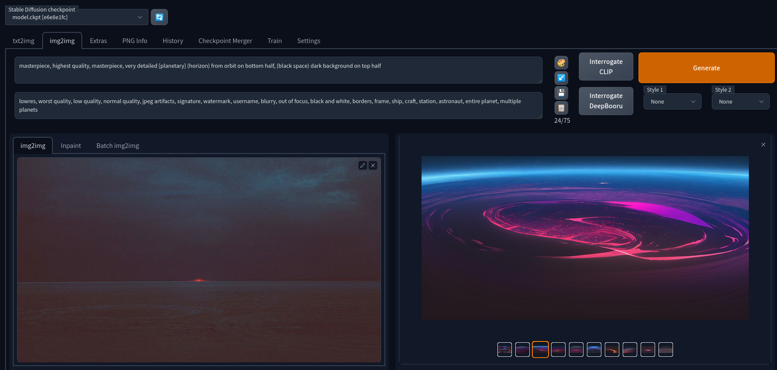Go to the Checkpoint Merger tab
Image resolution: width=777 pixels, height=370 pixels.
[225, 41]
